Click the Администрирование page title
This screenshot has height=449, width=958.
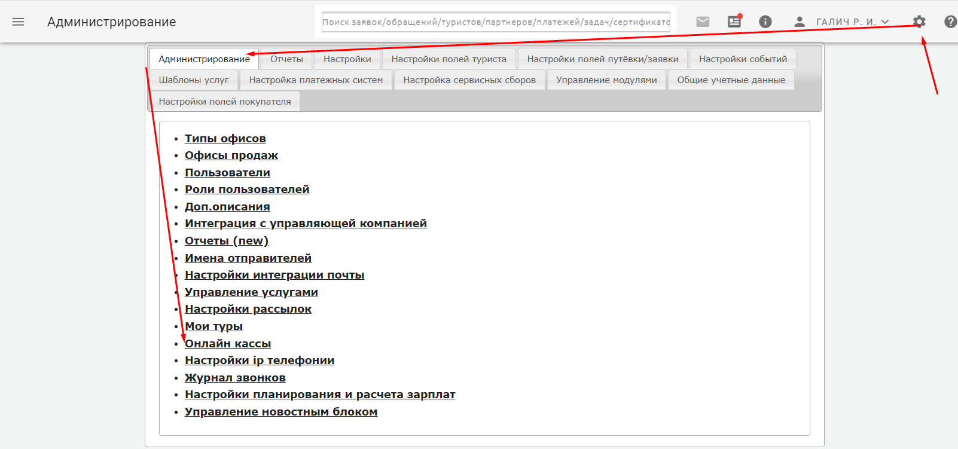(x=112, y=22)
